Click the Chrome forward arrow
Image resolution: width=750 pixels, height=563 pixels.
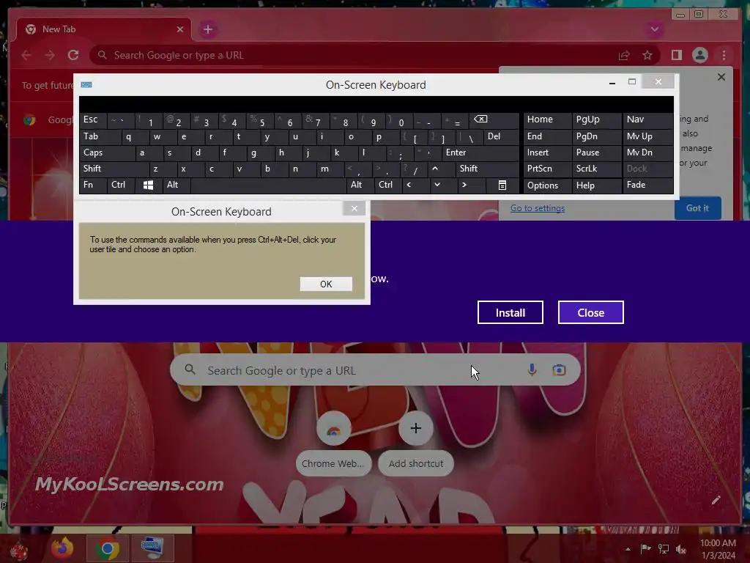50,55
